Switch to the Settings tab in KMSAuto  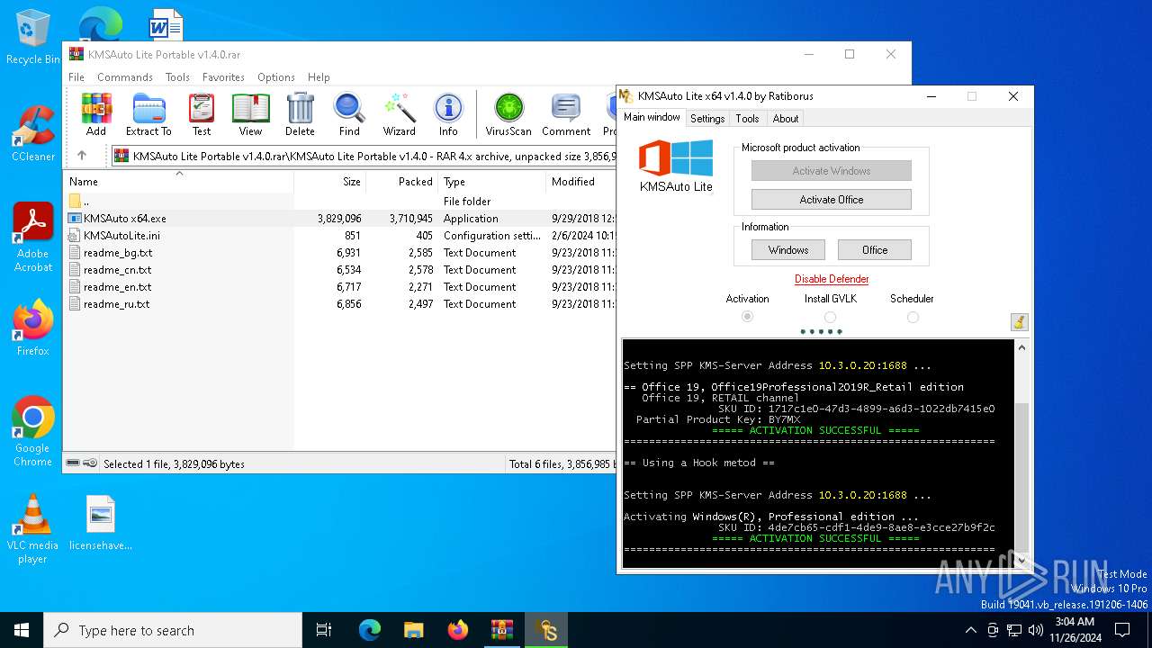click(x=707, y=119)
